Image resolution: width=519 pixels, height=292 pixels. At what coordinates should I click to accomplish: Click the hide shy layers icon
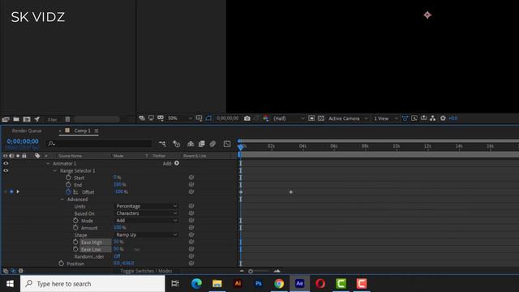(191, 144)
